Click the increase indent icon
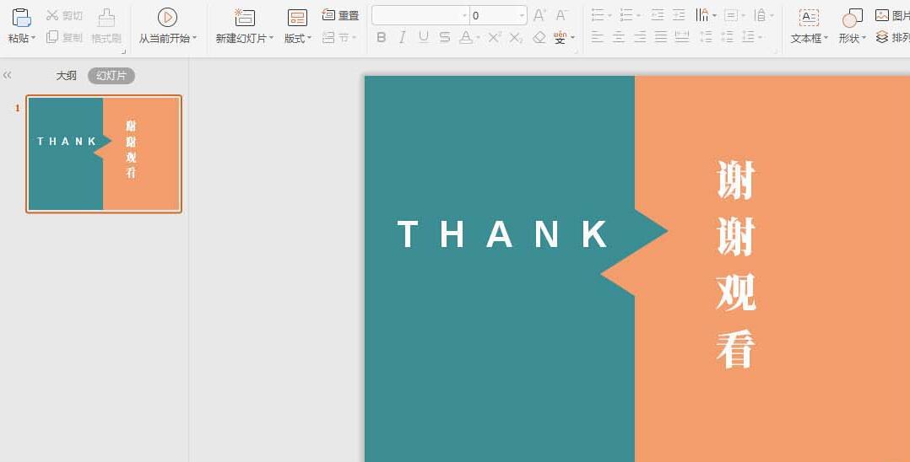910x462 pixels. pos(679,15)
